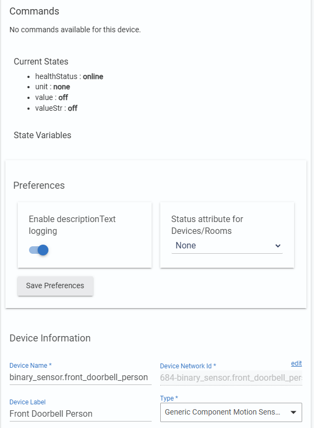The width and height of the screenshot is (314, 428).
Task: Click the Preferences section heading
Action: 39,186
